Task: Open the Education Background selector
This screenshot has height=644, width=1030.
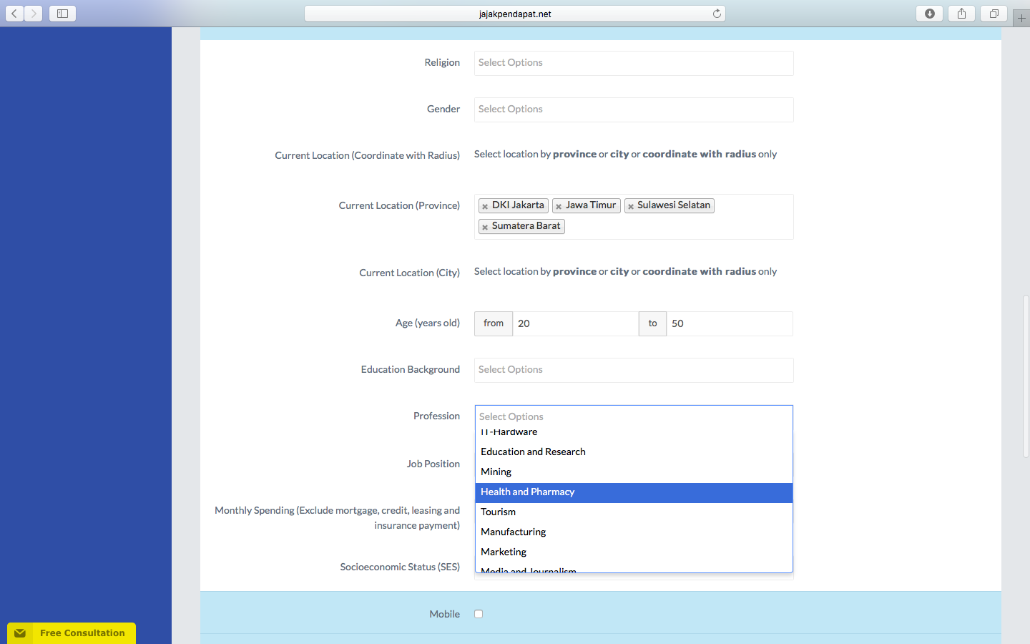Action: [633, 370]
